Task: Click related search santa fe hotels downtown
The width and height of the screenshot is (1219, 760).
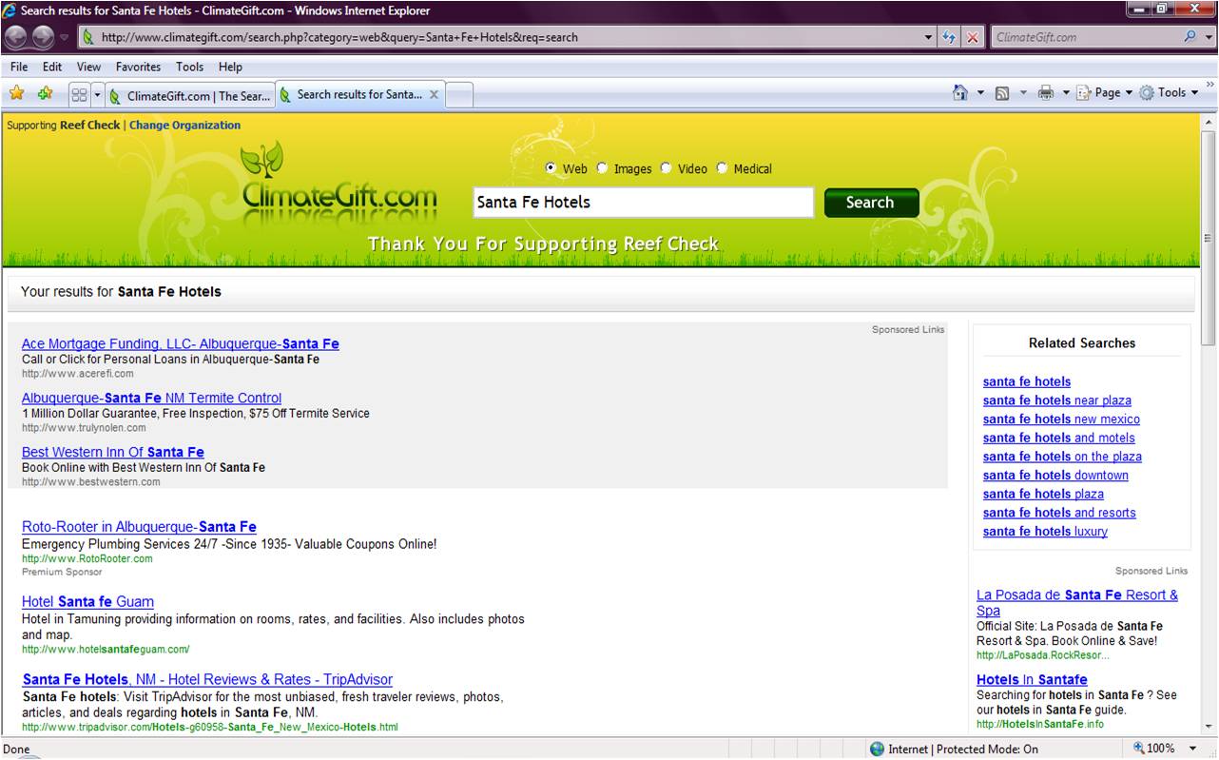Action: [1055, 476]
